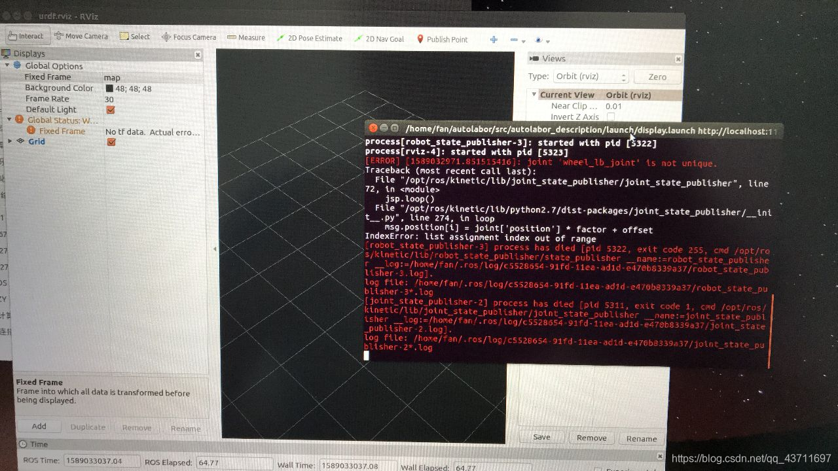This screenshot has height=471, width=838.
Task: Click the Displays panel monitor icon
Action: (7, 54)
